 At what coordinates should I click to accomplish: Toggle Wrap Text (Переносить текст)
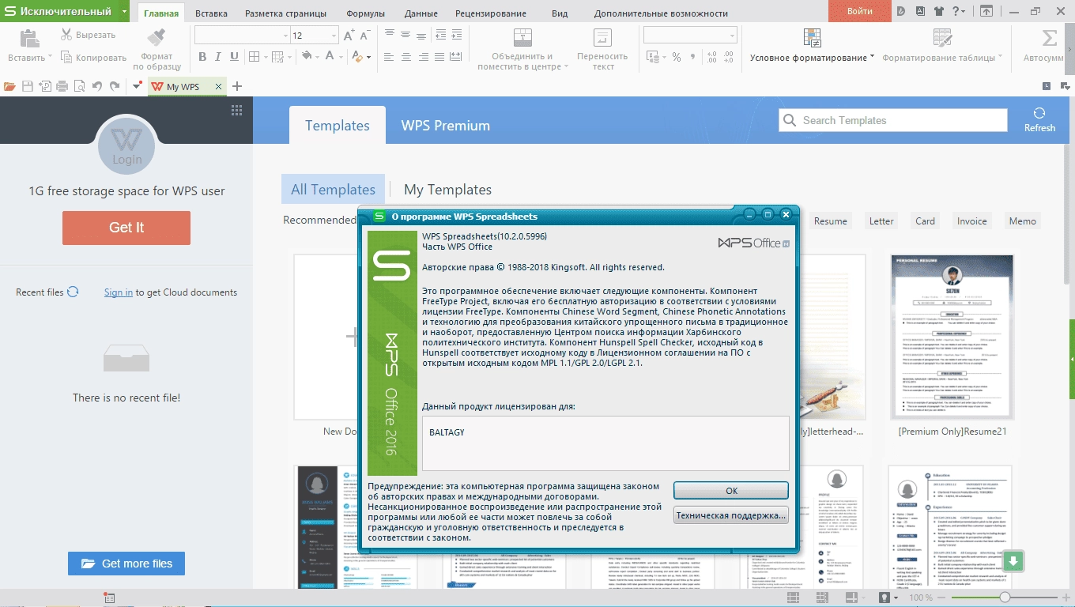602,38
